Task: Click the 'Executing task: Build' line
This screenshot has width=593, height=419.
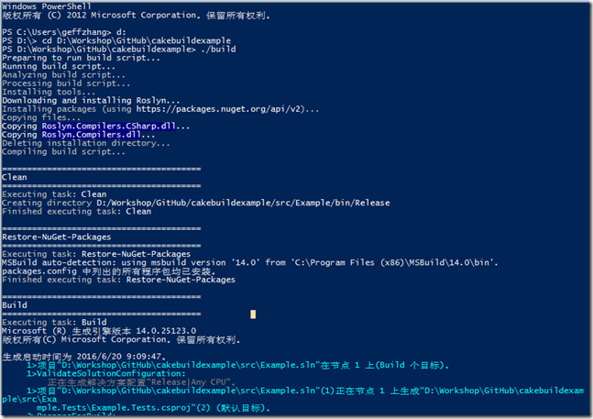Action: 54,323
